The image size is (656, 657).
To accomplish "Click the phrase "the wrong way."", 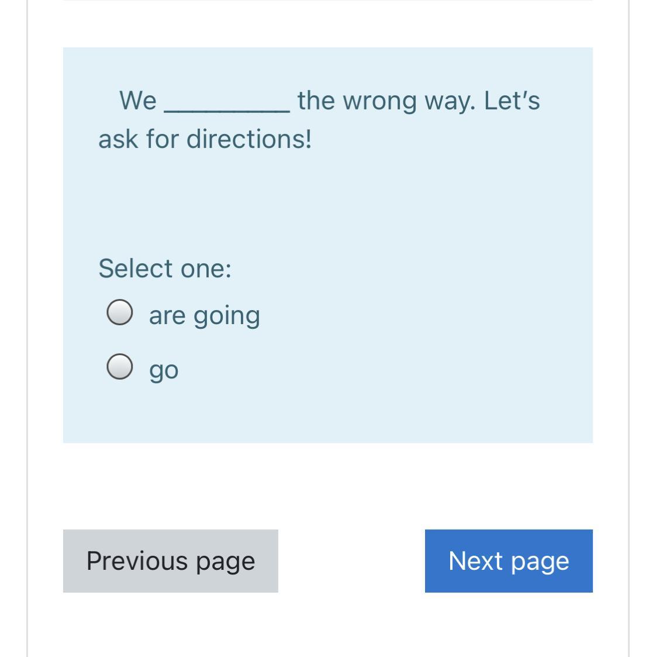I will tap(386, 101).
